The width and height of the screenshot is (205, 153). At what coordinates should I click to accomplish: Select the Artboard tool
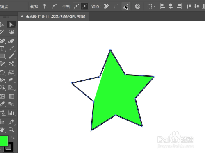(2, 122)
